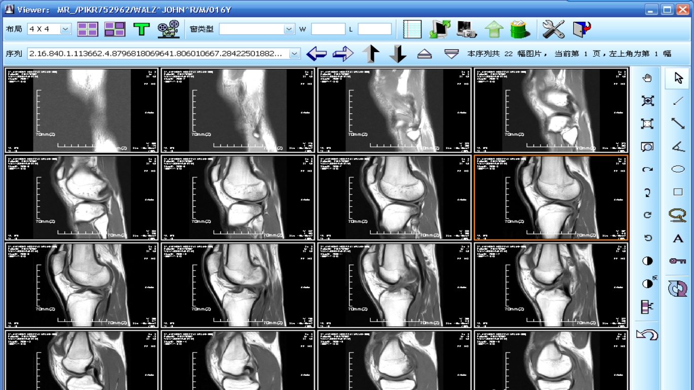Click the exit door icon

[x=582, y=29]
